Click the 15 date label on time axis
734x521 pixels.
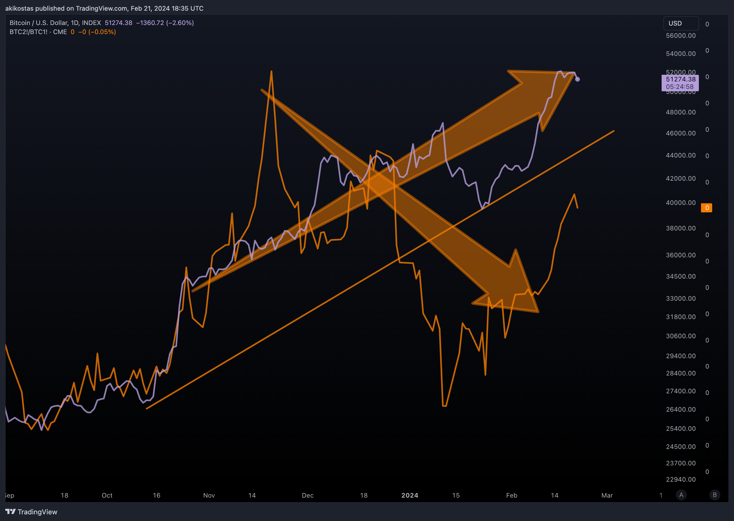[456, 495]
